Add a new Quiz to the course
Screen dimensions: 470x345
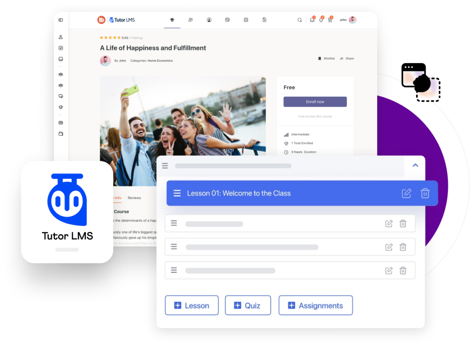pyautogui.click(x=248, y=305)
